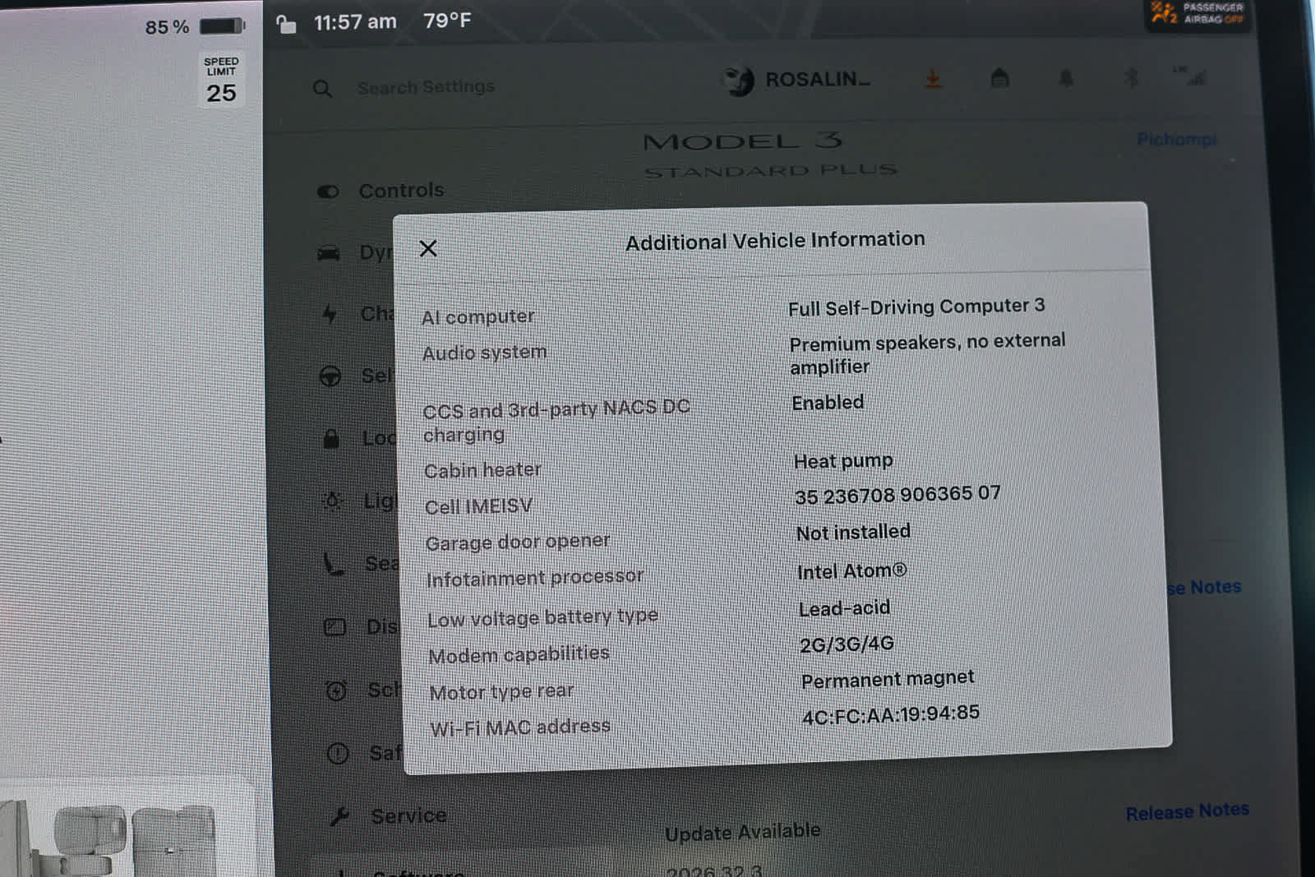Tap the Safety warning icon
1315x877 pixels.
338,753
